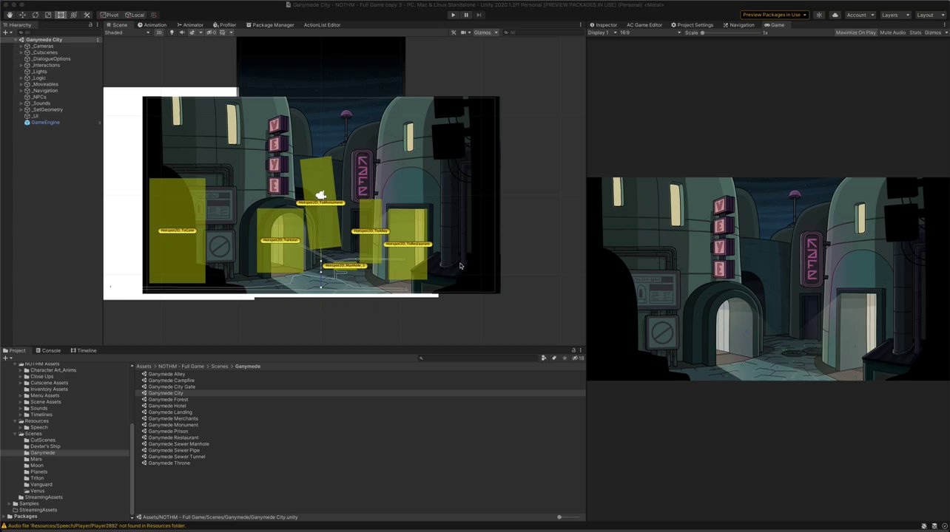
Task: Enable Maximize On Play
Action: pos(855,33)
